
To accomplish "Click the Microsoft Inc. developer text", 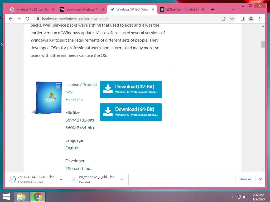I will 78,168.
